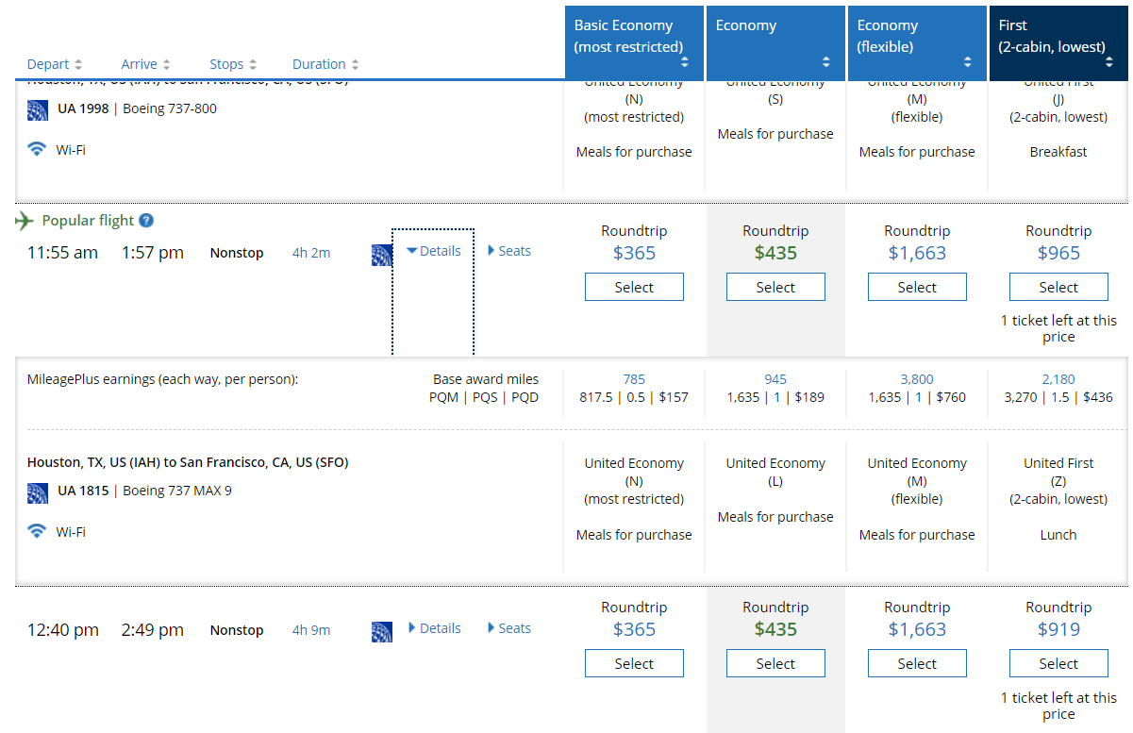Click United logo on 11:55 am flight row
Viewport: 1133px width, 733px height.
coord(382,255)
